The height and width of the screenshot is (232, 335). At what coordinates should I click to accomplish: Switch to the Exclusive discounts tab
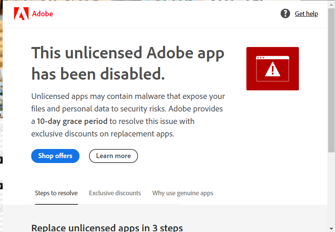[x=115, y=193]
